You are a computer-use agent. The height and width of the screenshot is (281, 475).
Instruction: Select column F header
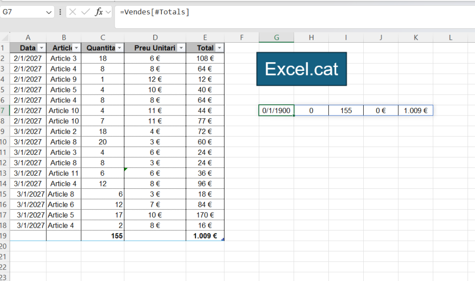click(x=242, y=38)
